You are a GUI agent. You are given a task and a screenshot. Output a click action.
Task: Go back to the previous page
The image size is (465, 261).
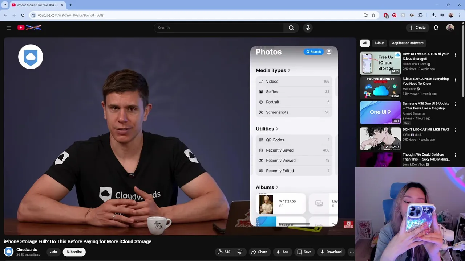point(5,15)
